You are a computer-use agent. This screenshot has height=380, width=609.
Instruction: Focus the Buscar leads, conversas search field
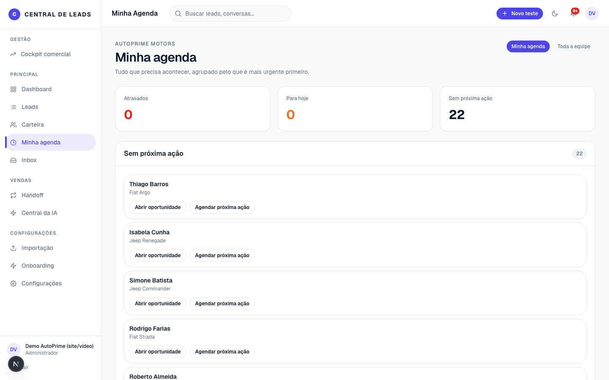(x=230, y=14)
